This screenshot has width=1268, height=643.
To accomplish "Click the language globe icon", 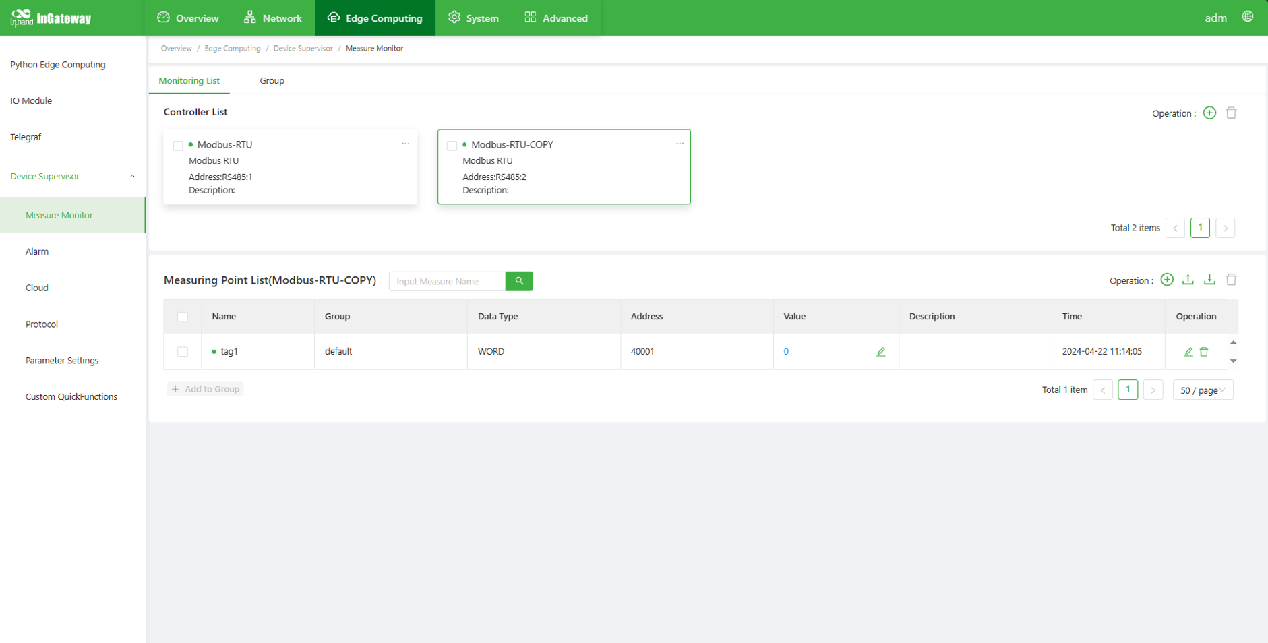I will coord(1248,17).
